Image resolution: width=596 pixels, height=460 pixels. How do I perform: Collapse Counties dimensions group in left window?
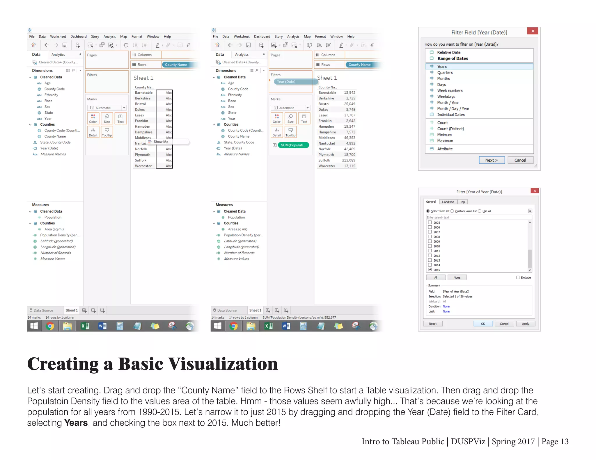click(30, 125)
